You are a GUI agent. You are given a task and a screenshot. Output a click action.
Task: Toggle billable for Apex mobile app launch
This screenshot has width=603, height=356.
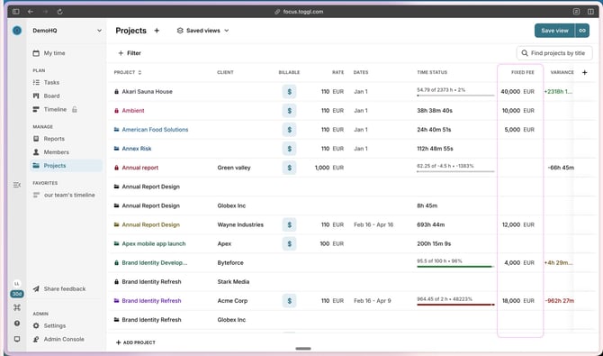(x=289, y=243)
